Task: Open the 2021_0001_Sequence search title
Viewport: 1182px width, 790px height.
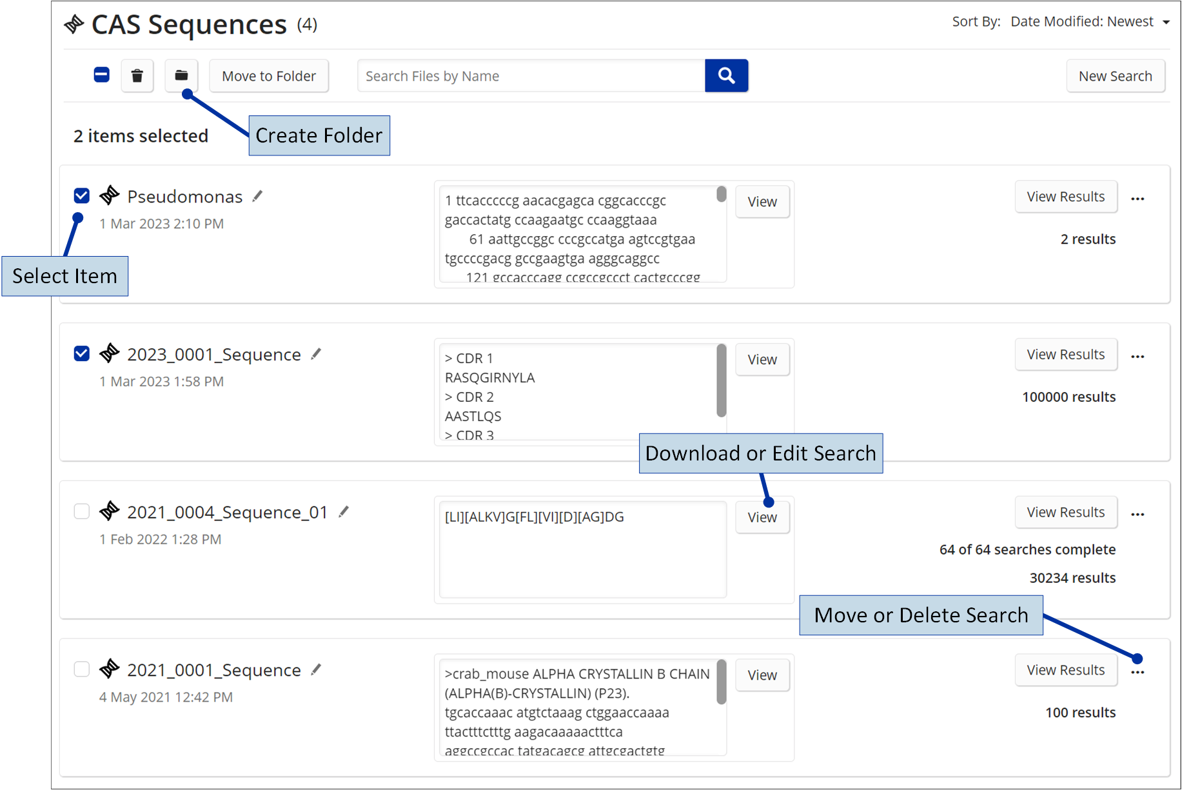Action: click(x=214, y=670)
